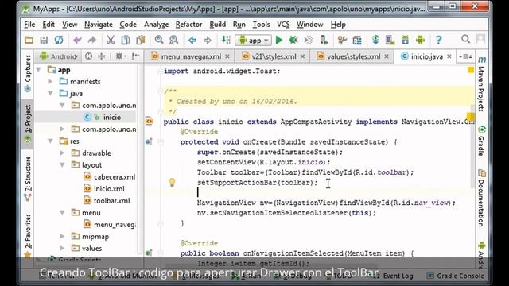
Task: Open the Documentation side panel
Action: 481,199
